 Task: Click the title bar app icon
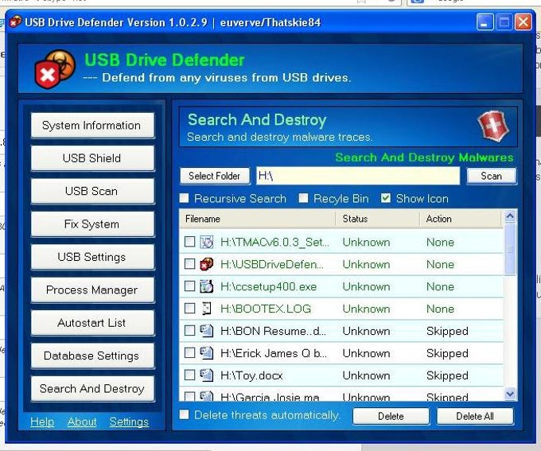pos(15,22)
